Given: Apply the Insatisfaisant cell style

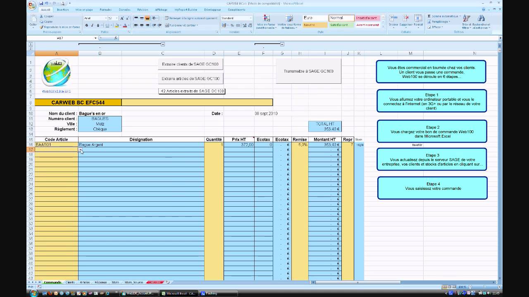Looking at the screenshot, I should [x=367, y=18].
